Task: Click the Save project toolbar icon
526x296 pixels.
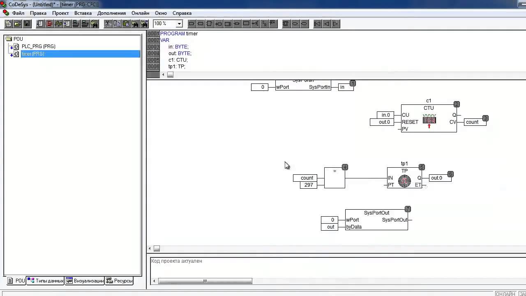Action: click(x=27, y=24)
